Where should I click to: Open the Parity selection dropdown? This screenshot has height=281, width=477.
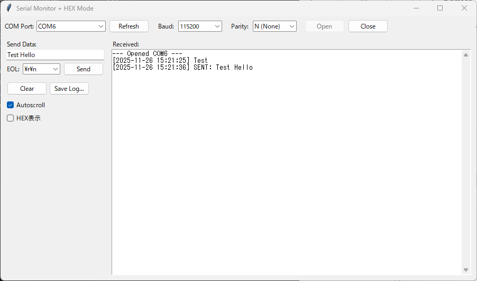tap(292, 26)
